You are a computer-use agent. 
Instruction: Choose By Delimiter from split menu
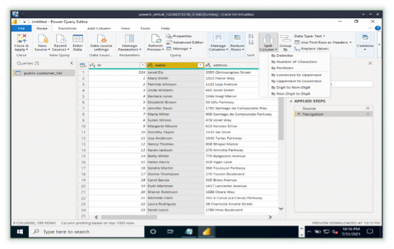pyautogui.click(x=282, y=55)
